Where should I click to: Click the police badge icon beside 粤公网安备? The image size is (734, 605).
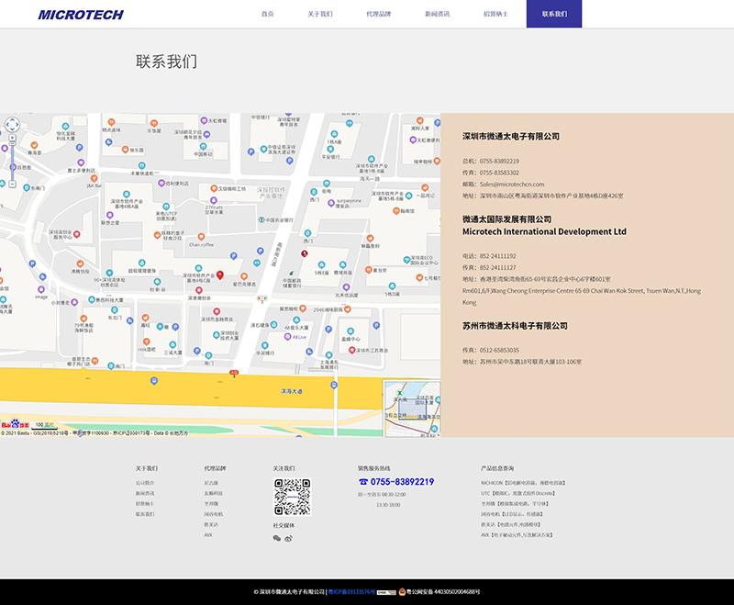[x=402, y=592]
